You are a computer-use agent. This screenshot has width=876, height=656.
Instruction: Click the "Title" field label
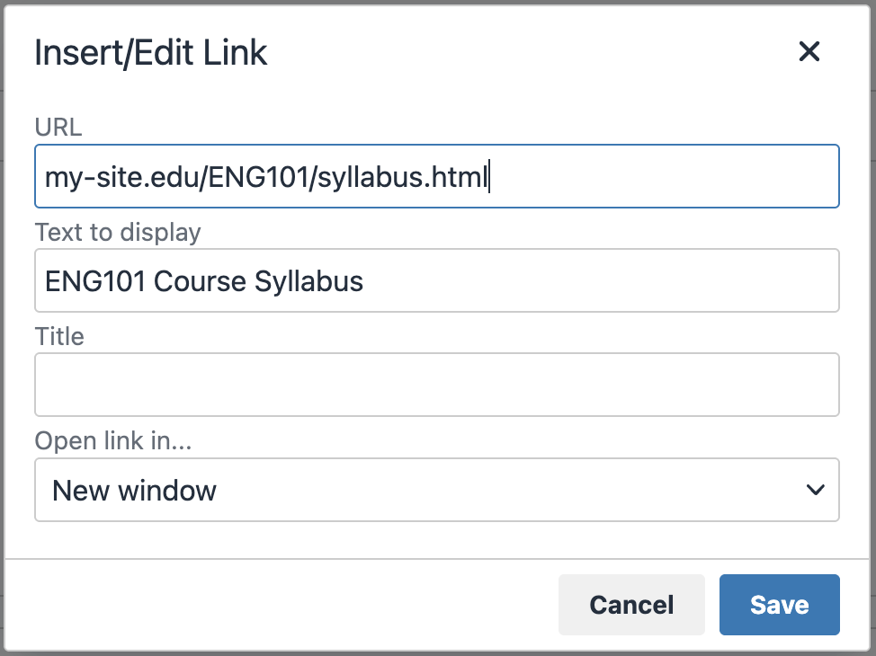coord(59,336)
